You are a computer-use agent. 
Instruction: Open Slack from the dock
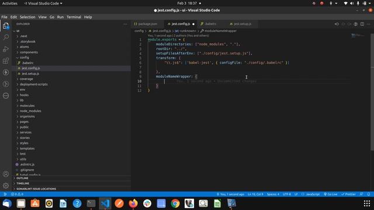[147, 204]
